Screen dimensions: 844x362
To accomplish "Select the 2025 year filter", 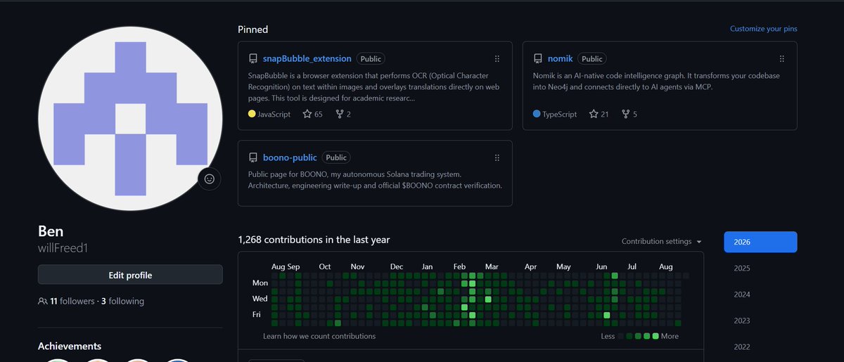I will 760,268.
